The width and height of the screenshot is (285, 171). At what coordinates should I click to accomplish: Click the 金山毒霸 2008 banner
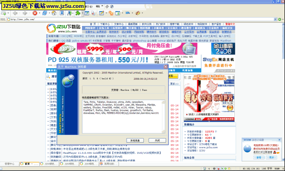click(x=223, y=49)
